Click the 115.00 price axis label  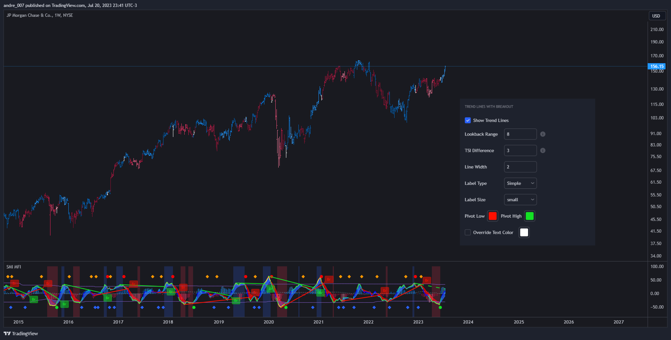pos(657,104)
